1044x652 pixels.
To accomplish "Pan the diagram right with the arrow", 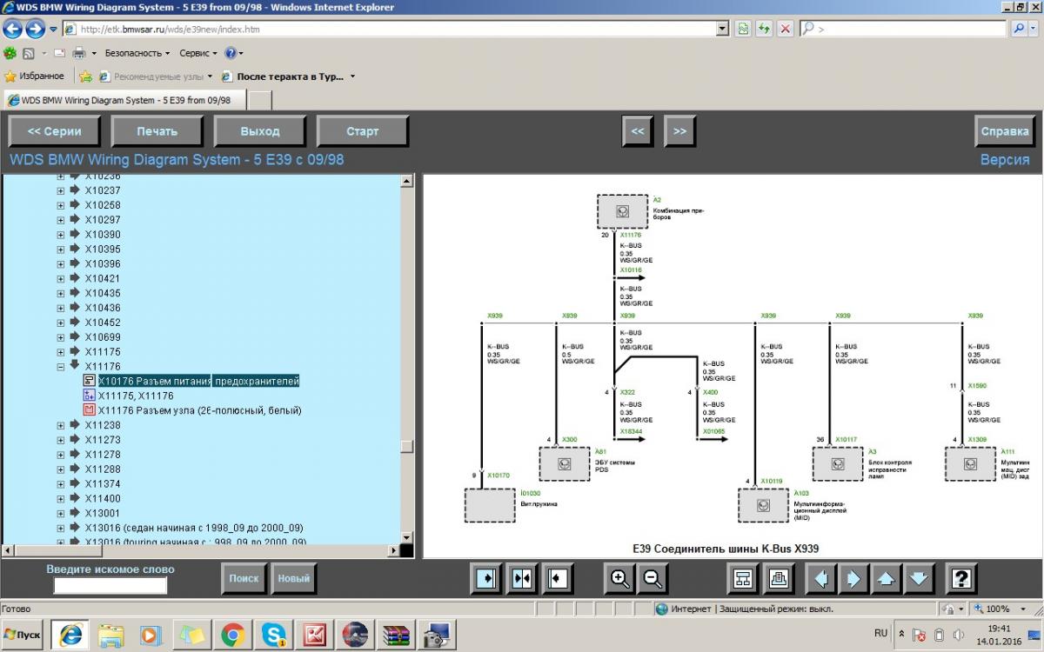I will pos(853,578).
